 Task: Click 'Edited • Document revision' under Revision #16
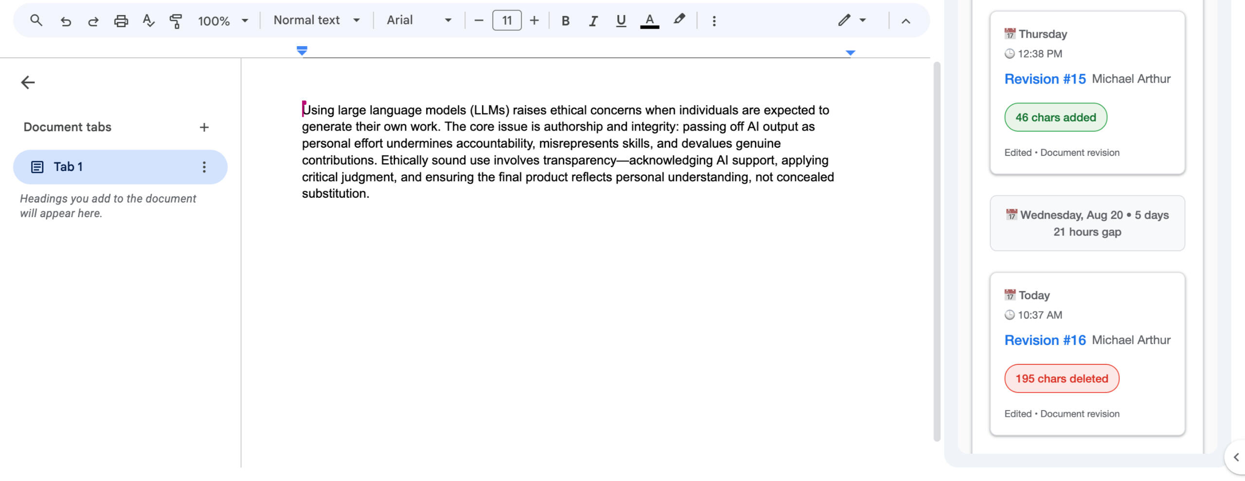(x=1062, y=414)
